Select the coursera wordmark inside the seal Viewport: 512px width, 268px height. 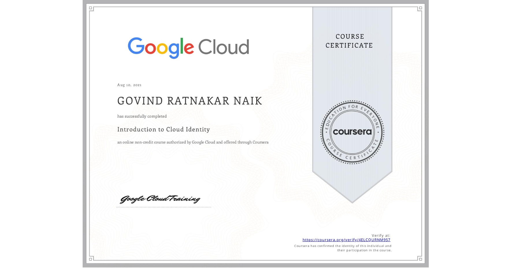click(352, 132)
